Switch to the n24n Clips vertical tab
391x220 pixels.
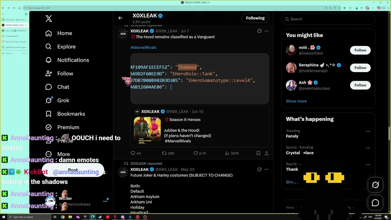15,20
